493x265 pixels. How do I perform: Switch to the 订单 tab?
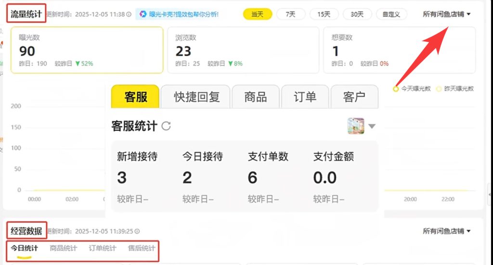tap(305, 97)
